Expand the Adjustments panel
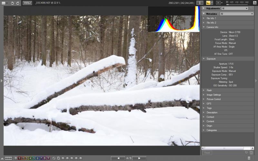The image size is (258, 161). point(204,8)
